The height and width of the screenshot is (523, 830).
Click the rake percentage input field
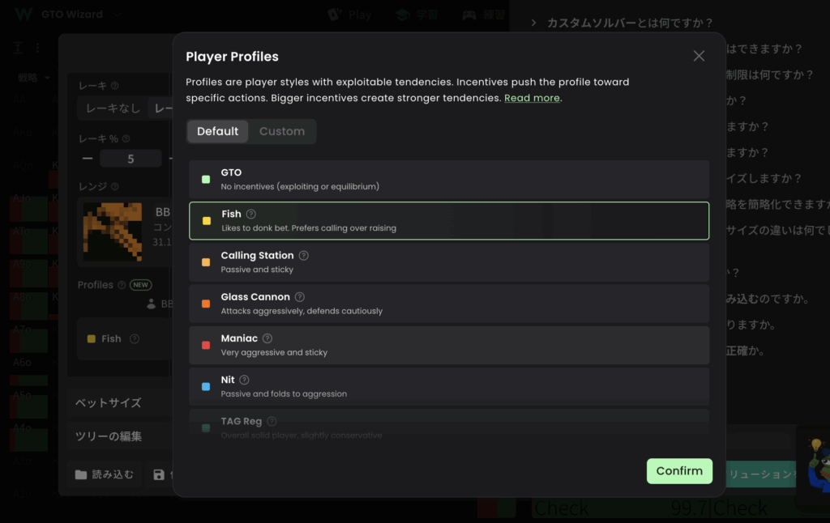130,159
